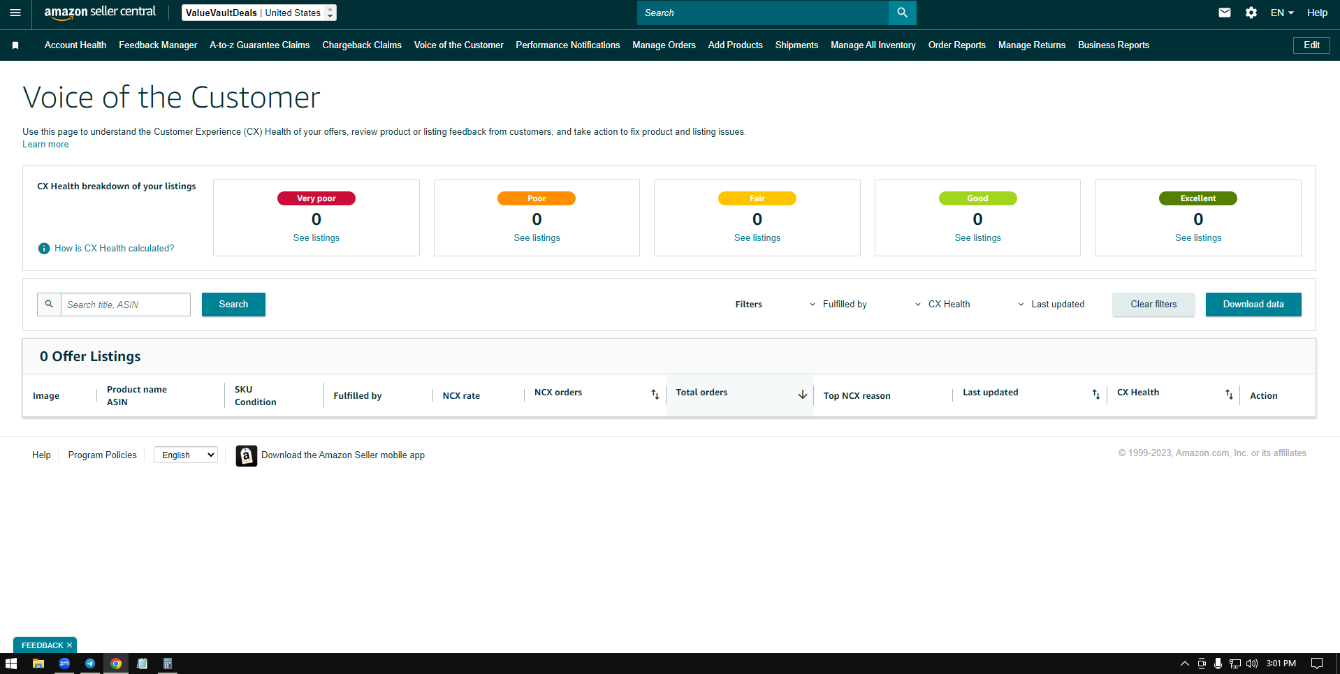Click the 3:01 PM taskbar clock
1340x674 pixels.
[1281, 664]
